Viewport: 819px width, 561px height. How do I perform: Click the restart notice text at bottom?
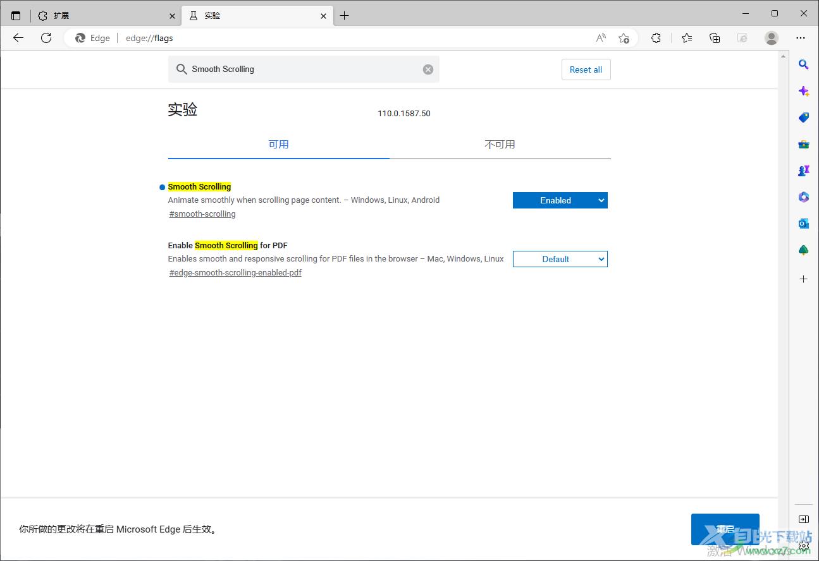coord(119,529)
